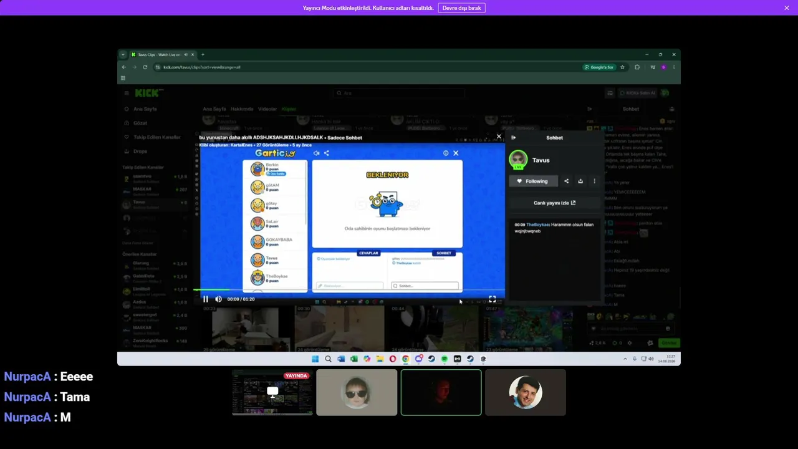This screenshot has height=449, width=798.
Task: Select the dark webcam participant tile
Action: coord(441,392)
